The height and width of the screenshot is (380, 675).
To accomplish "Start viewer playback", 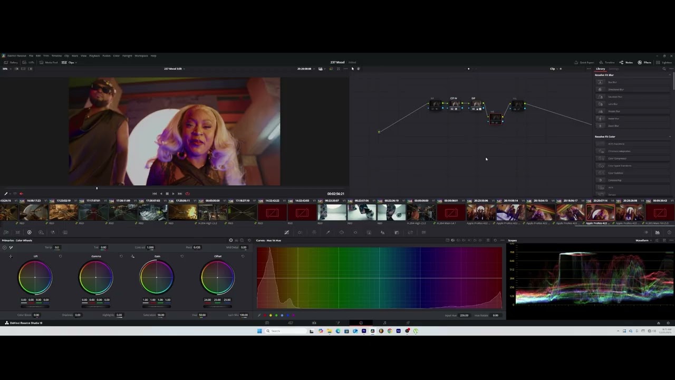I will [173, 194].
